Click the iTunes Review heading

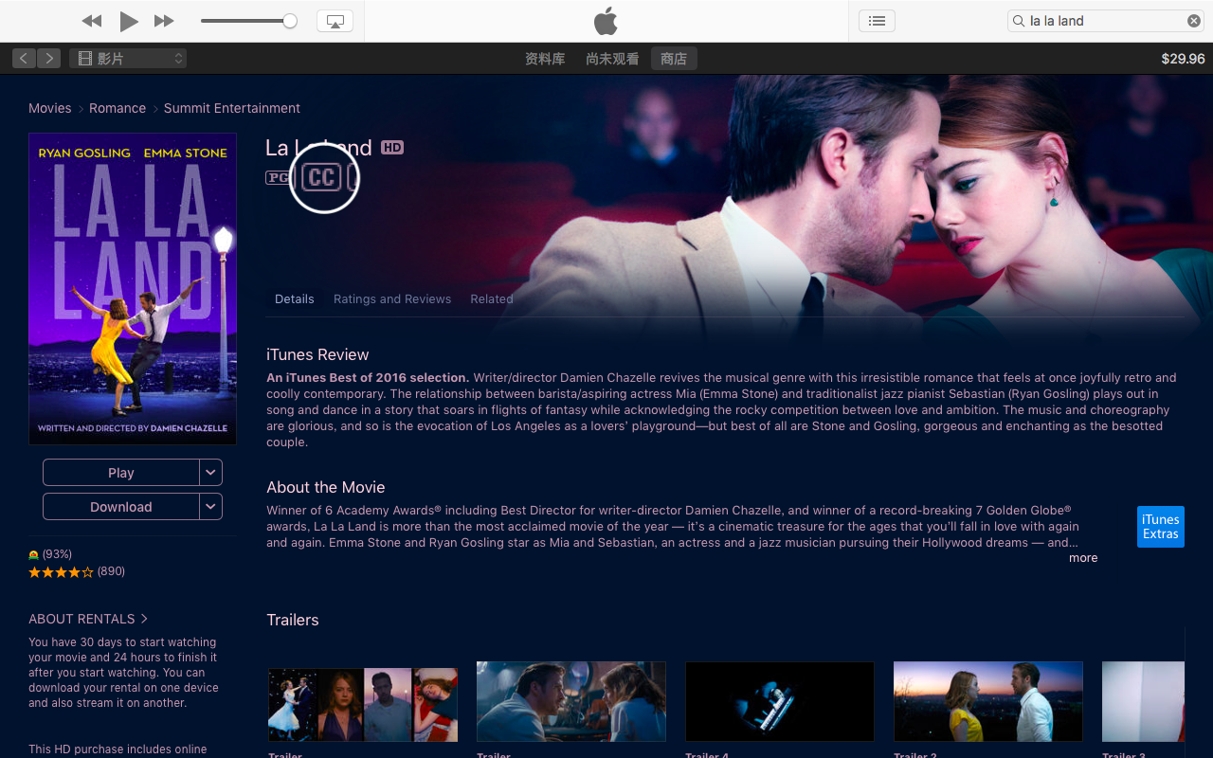[x=317, y=354]
